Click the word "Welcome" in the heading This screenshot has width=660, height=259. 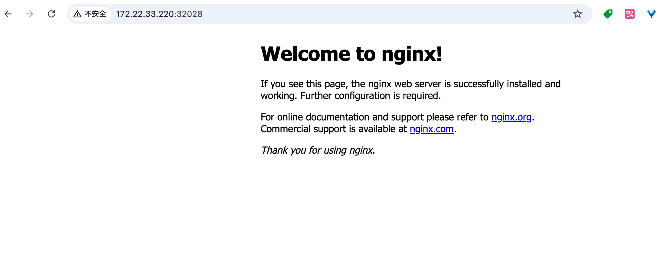pos(305,54)
